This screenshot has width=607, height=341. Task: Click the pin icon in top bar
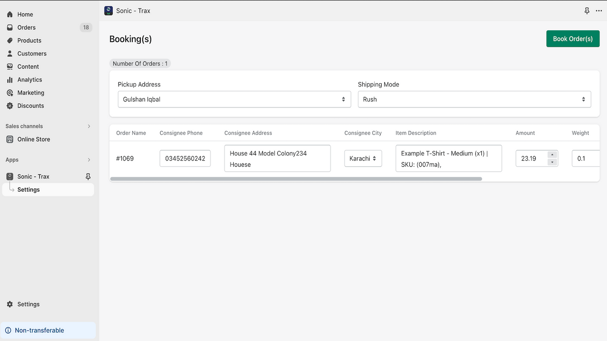(587, 11)
